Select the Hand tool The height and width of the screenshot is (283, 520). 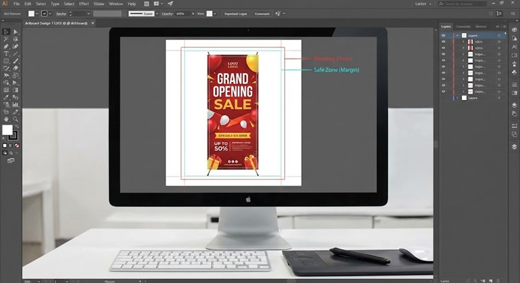6,119
